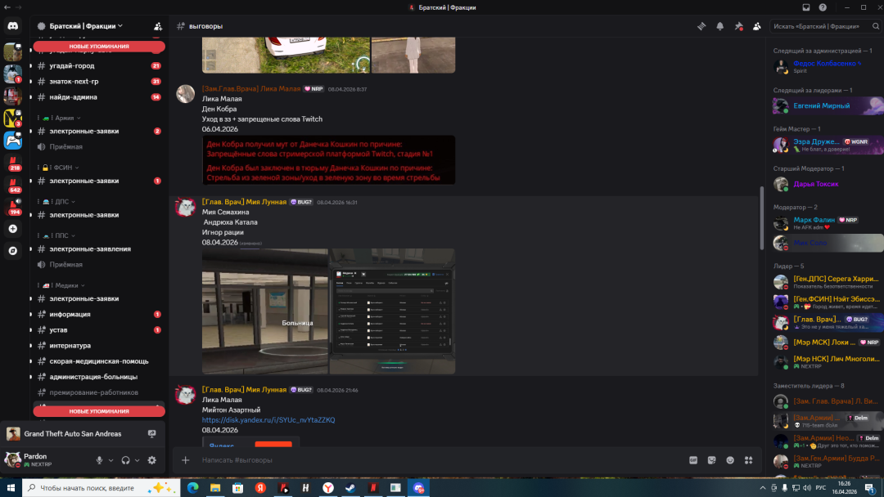Toggle the member list visibility
Image resolution: width=884 pixels, height=497 pixels.
[x=757, y=26]
